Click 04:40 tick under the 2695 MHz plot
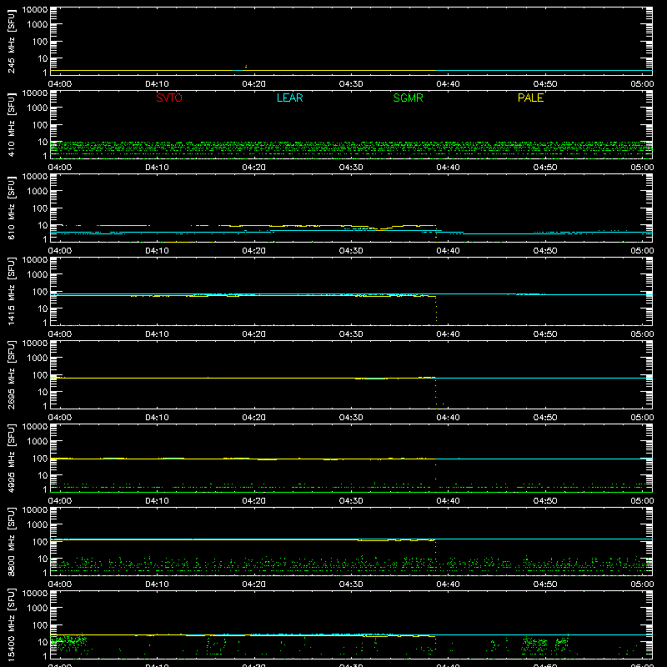Image resolution: width=667 pixels, height=667 pixels. click(x=448, y=418)
